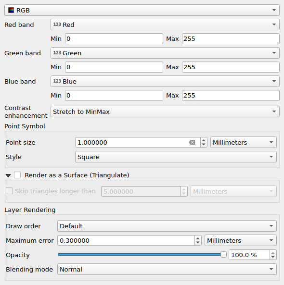Click the 'Contrast enhancement' label
This screenshot has height=285, width=284.
coord(26,112)
